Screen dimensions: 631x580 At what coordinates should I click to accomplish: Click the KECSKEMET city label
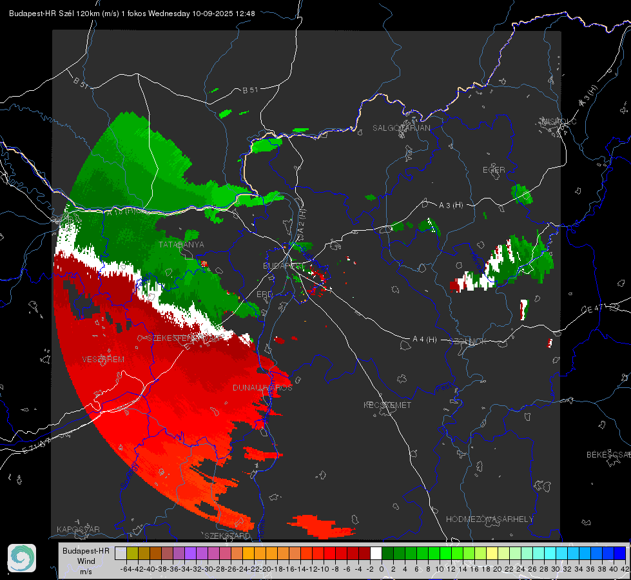click(387, 405)
